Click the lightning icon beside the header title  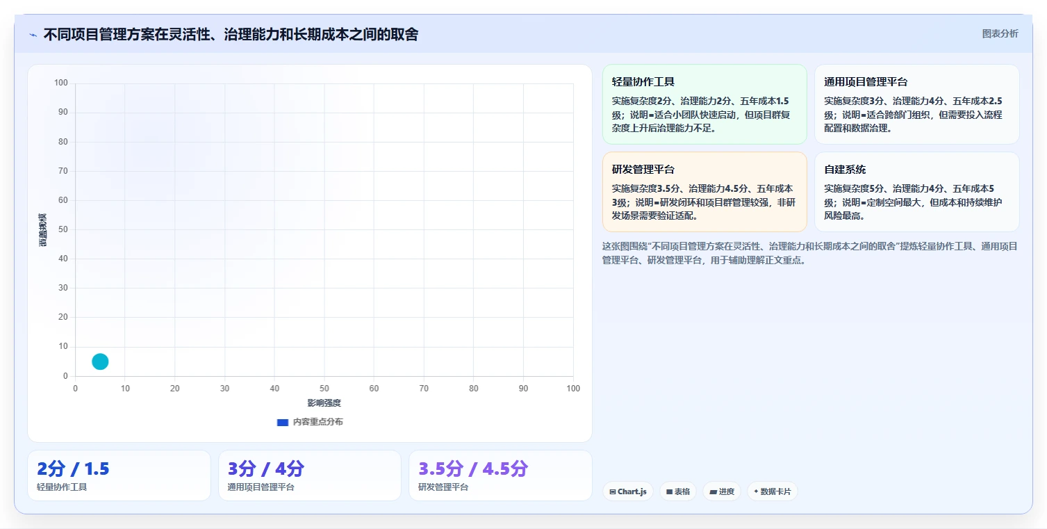point(33,35)
